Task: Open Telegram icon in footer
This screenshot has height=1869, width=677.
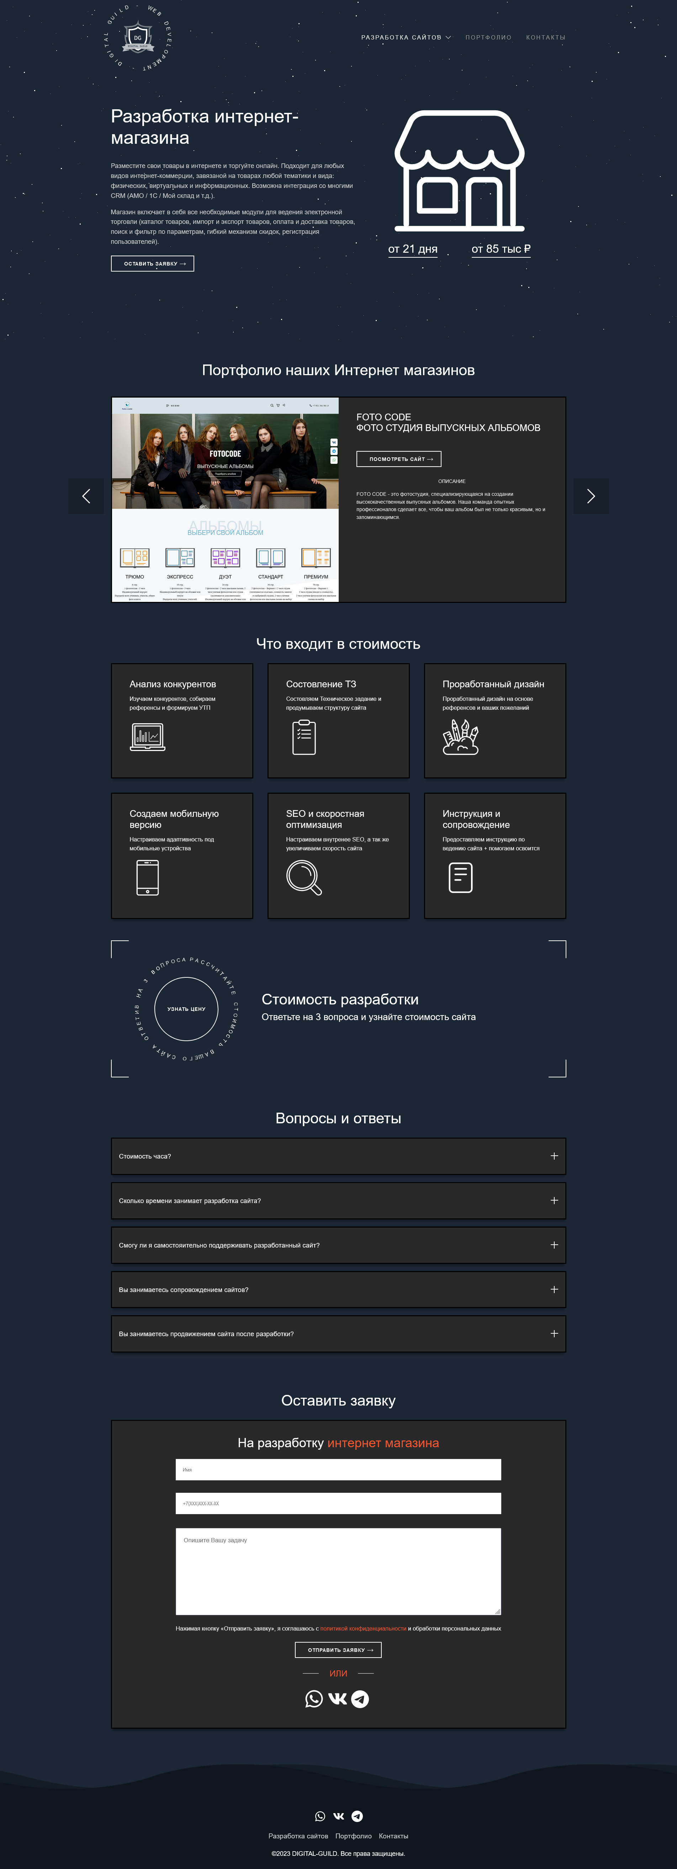Action: (x=357, y=1816)
